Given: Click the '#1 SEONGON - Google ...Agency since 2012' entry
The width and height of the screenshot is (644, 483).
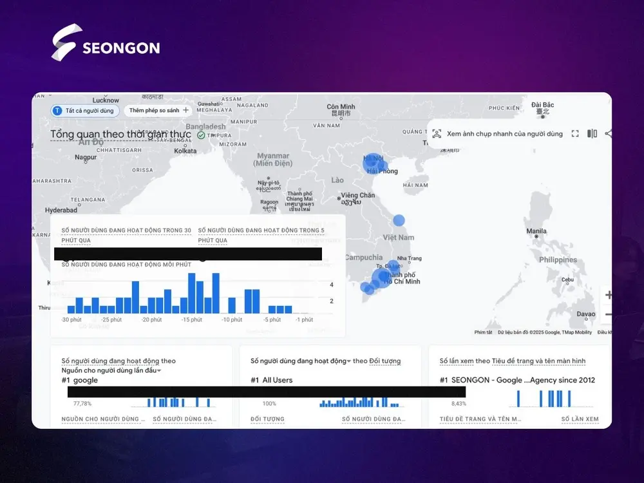Looking at the screenshot, I should click(x=517, y=381).
